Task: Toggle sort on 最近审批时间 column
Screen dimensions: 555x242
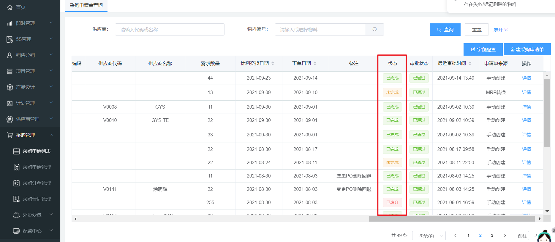Action: [470, 63]
